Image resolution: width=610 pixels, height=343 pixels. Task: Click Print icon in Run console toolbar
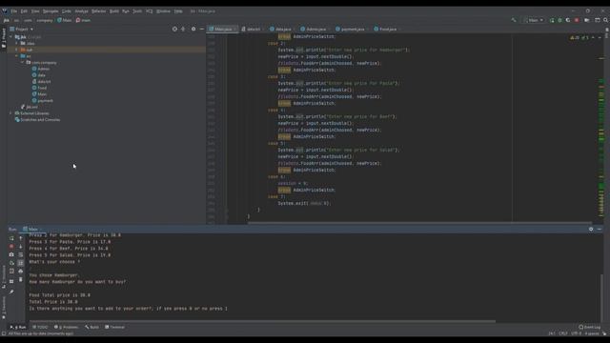(x=21, y=271)
